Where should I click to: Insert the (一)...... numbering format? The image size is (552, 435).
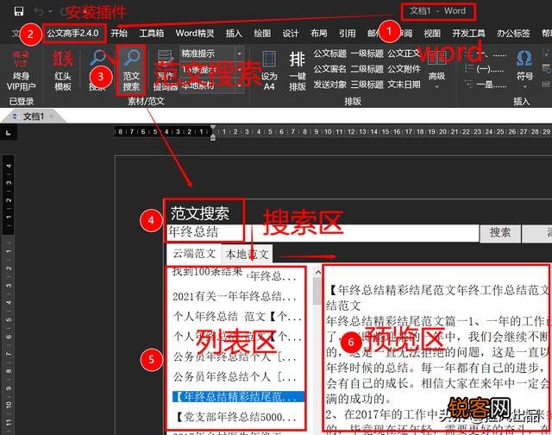tap(486, 69)
